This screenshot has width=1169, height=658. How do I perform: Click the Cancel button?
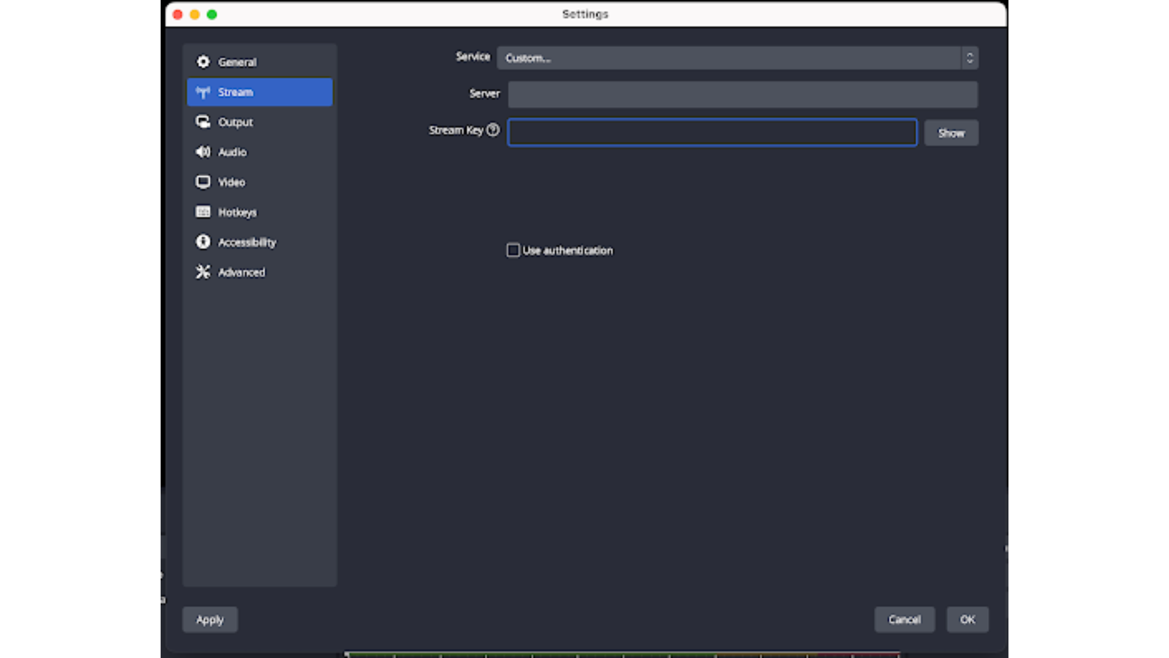click(x=904, y=620)
